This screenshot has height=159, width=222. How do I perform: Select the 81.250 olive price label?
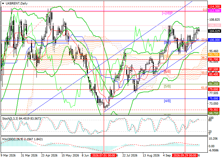[214, 84]
